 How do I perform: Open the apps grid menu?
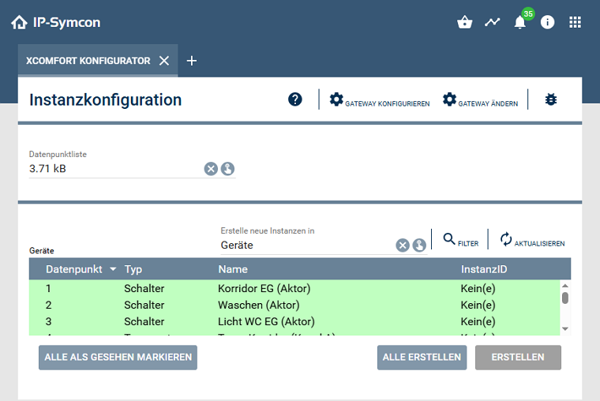(x=576, y=22)
